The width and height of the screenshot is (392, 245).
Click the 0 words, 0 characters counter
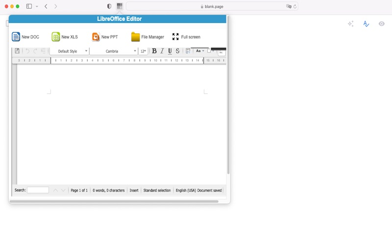[108, 190]
